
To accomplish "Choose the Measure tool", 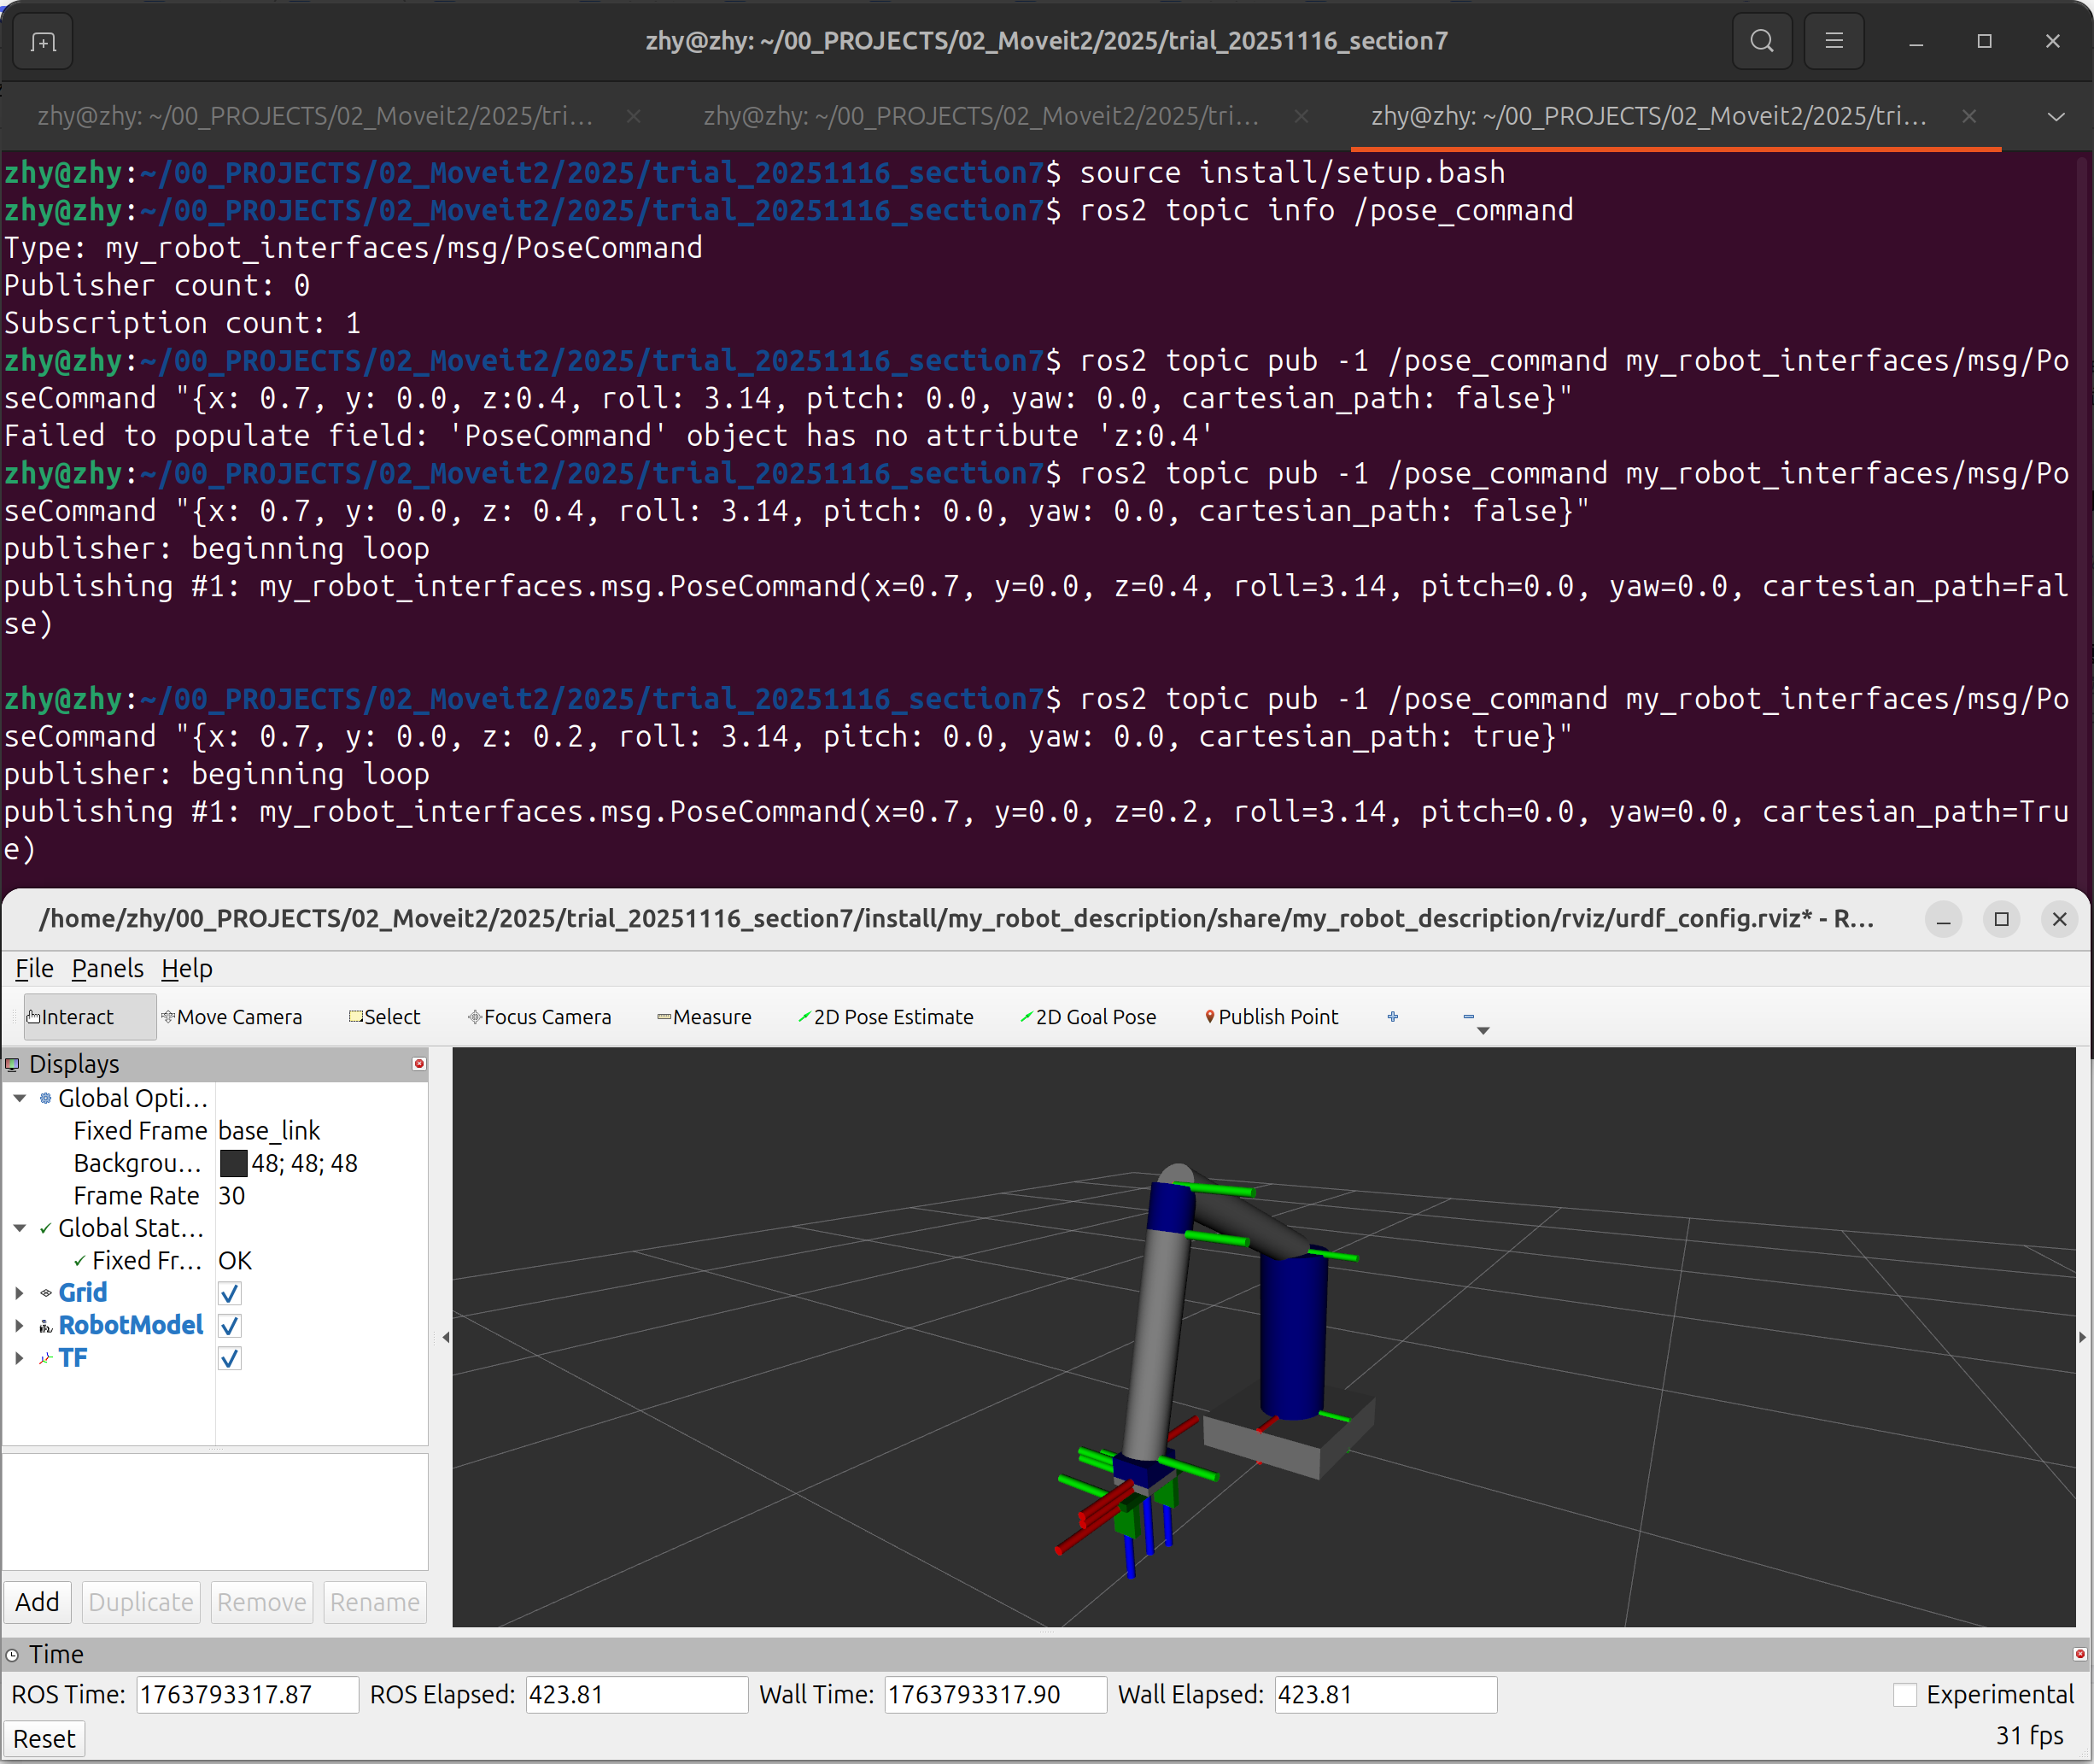I will click(x=704, y=1017).
